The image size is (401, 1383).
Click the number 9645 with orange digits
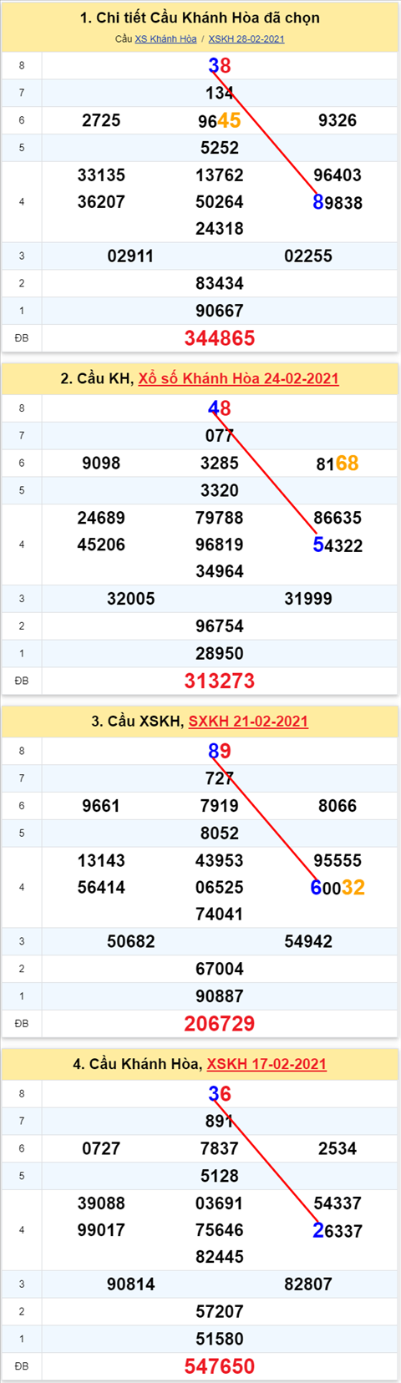pos(220,120)
